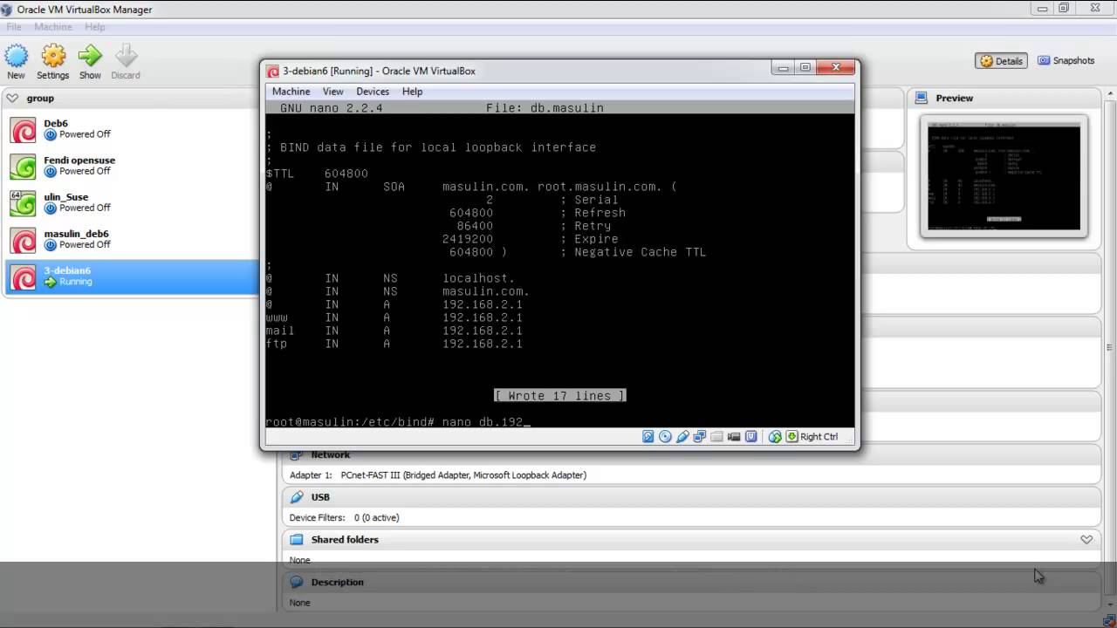Click the 'mail IN A 192.168.2.1' record
Image resolution: width=1117 pixels, height=628 pixels.
394,331
